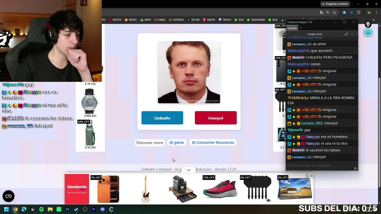Bookmark this page with the star icon
Image resolution: width=381 pixels, height=214 pixels.
tap(334, 12)
